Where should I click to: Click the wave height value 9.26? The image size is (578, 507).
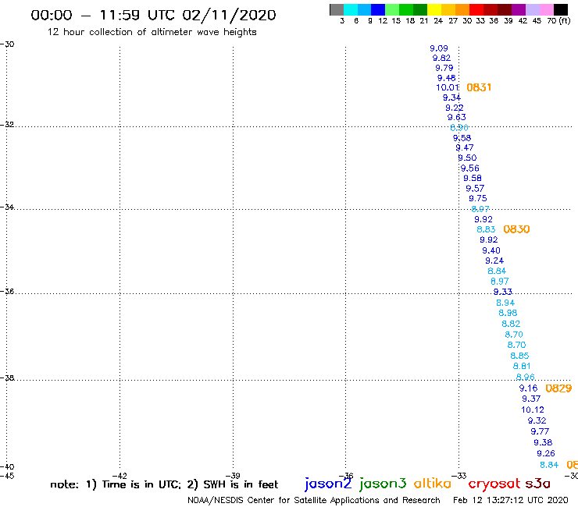point(546,453)
